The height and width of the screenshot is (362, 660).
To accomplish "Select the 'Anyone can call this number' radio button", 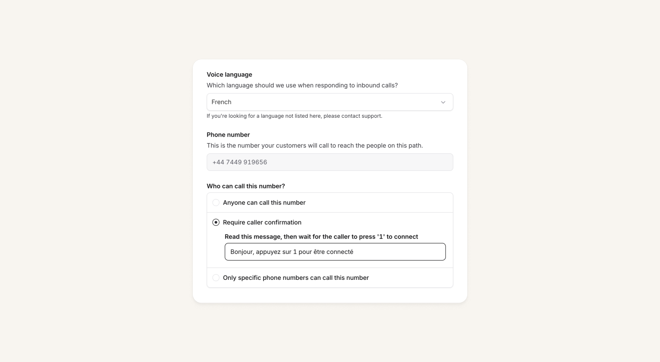I will click(216, 203).
